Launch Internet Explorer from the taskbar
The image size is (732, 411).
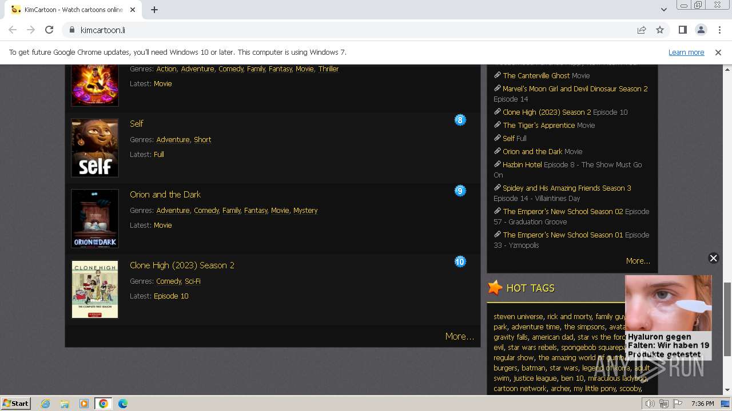point(45,404)
